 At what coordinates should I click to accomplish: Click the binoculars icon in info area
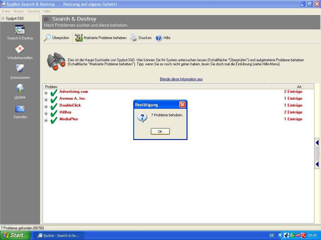[56, 61]
